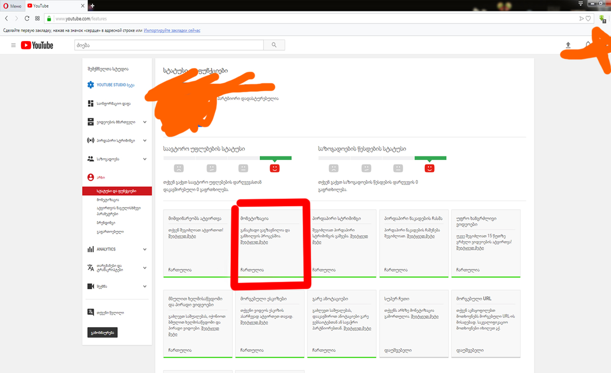This screenshot has width=611, height=373.
Task: Expand the Community sidebar chevron
Action: 145,159
